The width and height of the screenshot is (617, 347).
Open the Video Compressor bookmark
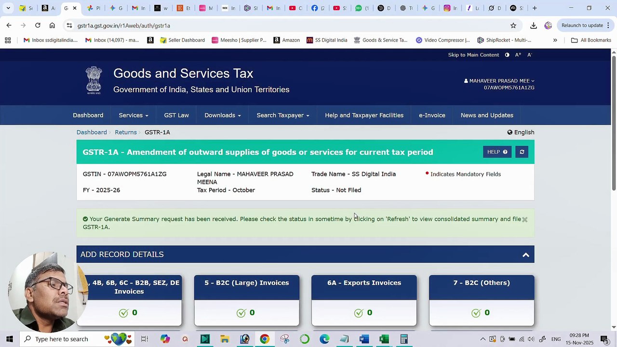coord(443,40)
